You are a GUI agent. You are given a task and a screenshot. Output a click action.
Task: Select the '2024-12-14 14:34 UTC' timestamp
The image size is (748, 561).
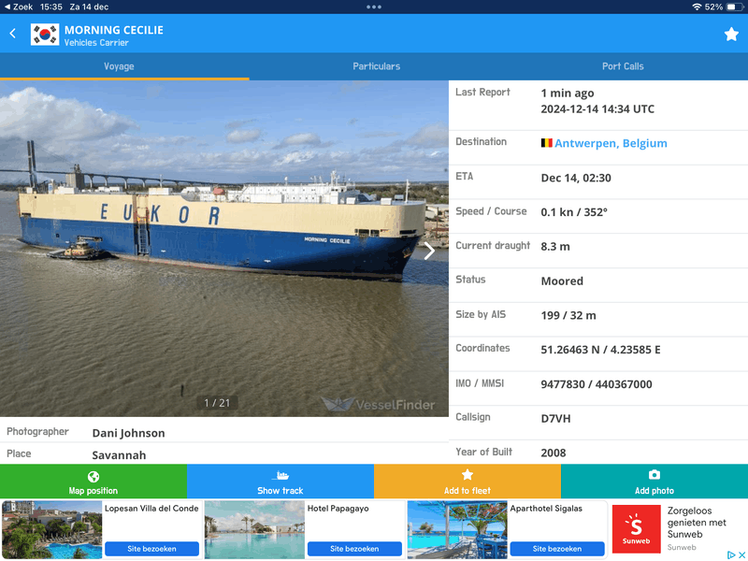click(x=597, y=108)
